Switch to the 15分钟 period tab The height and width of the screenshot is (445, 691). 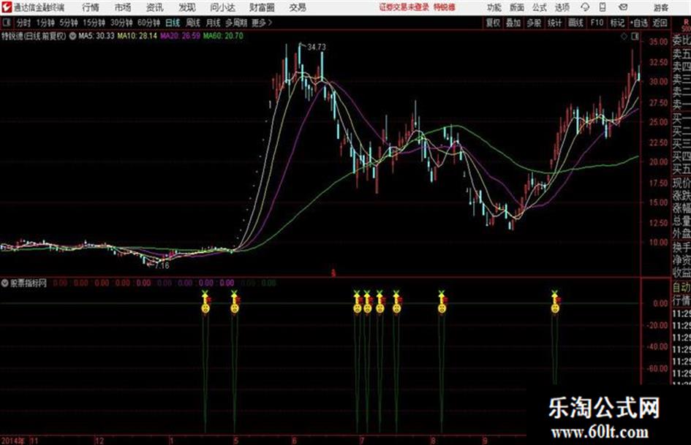pyautogui.click(x=94, y=23)
